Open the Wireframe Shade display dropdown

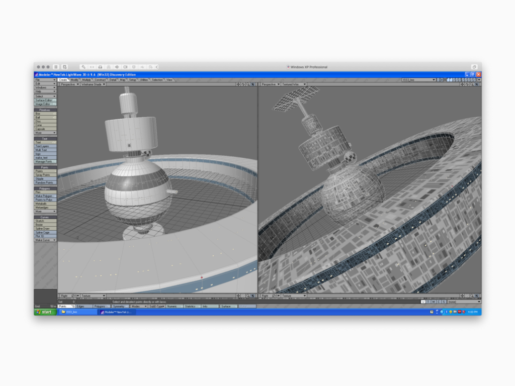tap(93, 84)
